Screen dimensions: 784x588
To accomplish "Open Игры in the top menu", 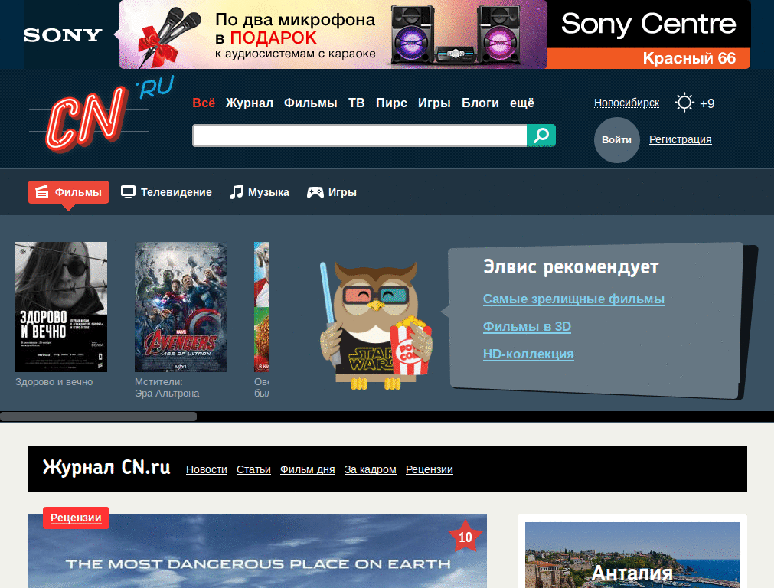I will point(435,103).
